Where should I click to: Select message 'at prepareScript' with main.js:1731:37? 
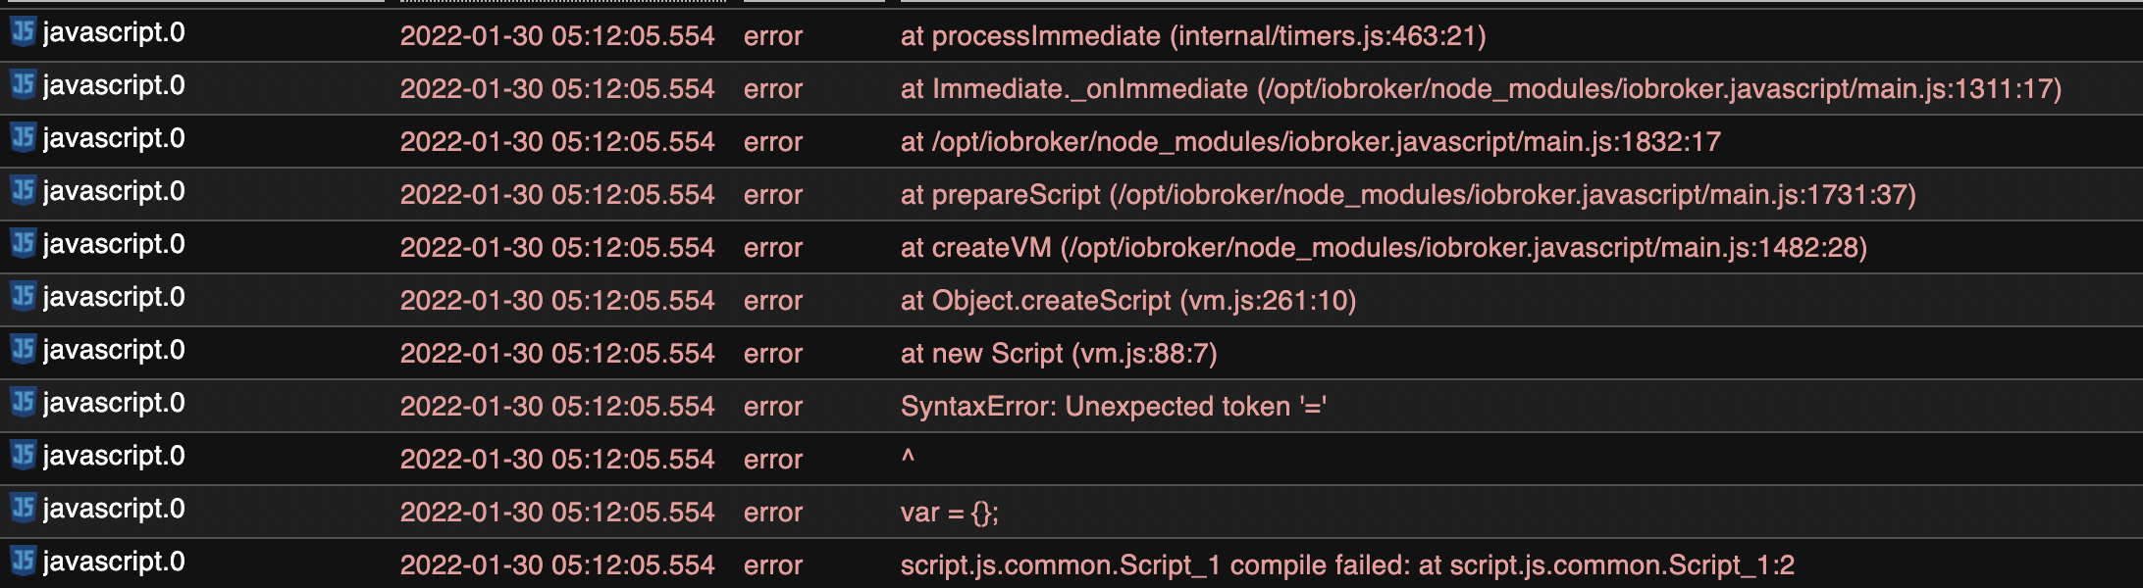[1408, 195]
